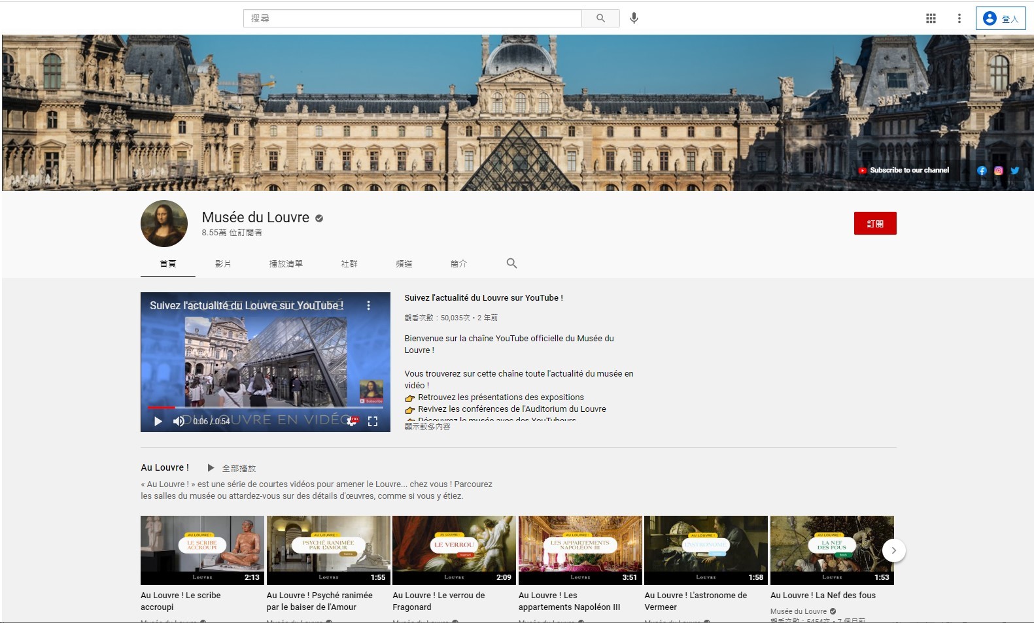Open Facebook link on channel banner
Screen dimensions: 1034x623
(982, 171)
